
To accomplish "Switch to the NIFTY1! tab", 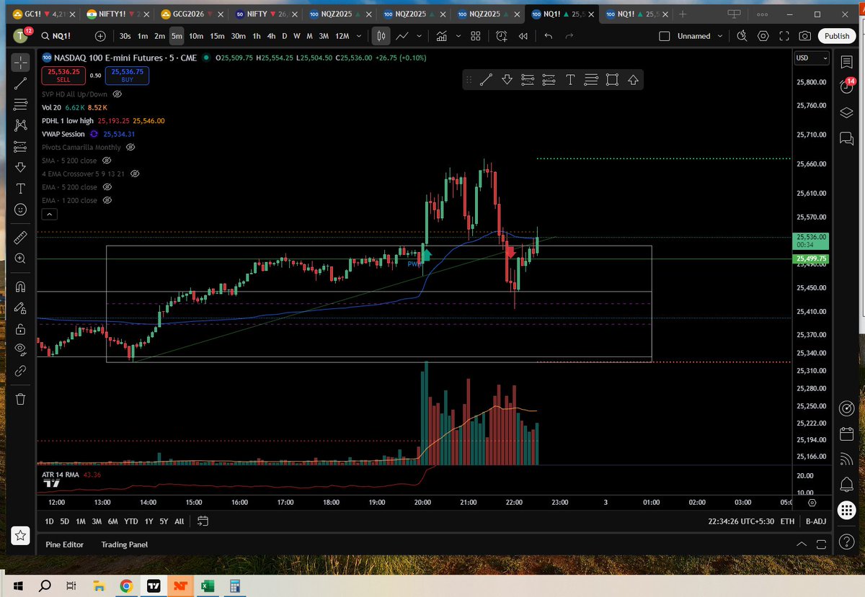I will [120, 14].
